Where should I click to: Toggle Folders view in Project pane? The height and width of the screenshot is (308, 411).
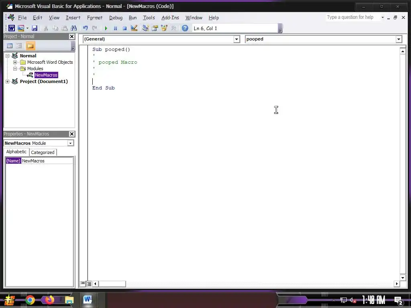tap(30, 46)
